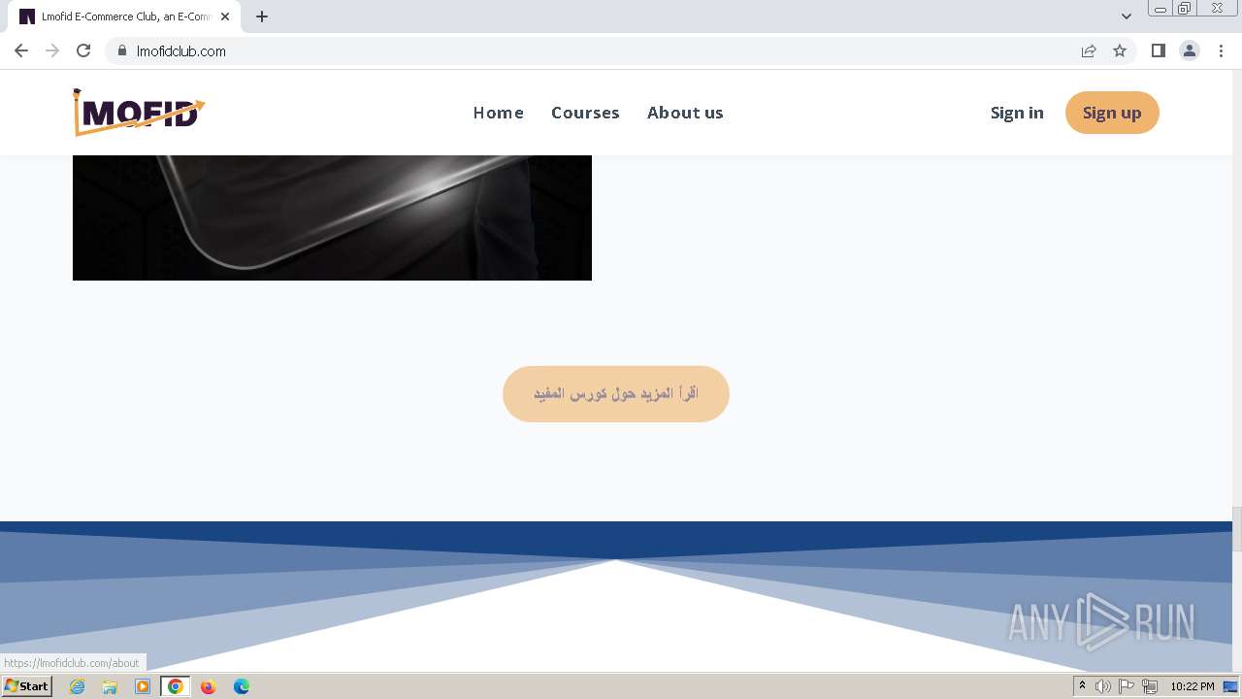
Task: Expand the tab search chevron
Action: pos(1127,17)
